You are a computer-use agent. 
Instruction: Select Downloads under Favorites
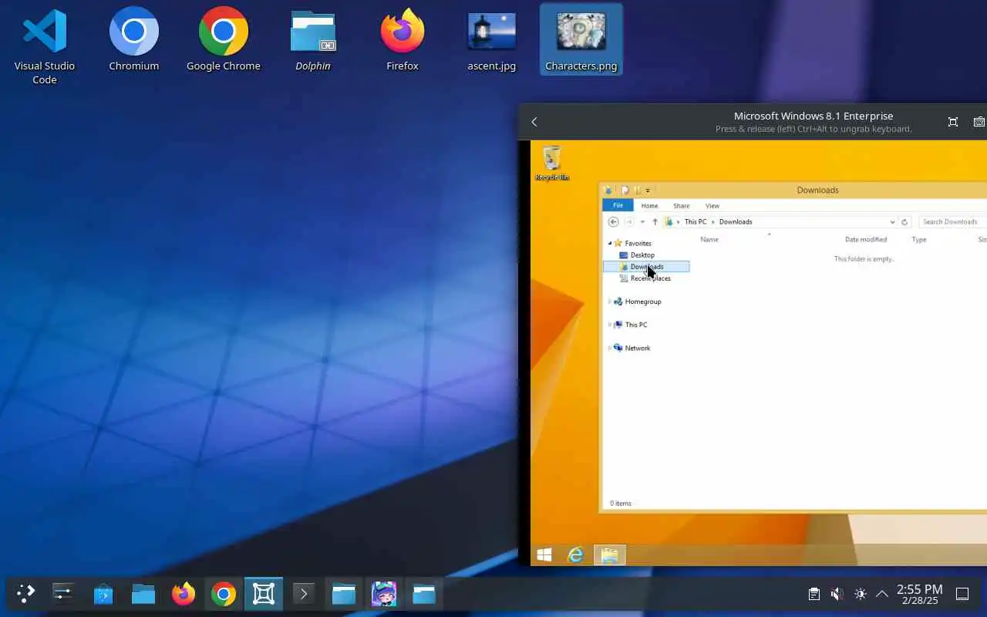point(646,266)
